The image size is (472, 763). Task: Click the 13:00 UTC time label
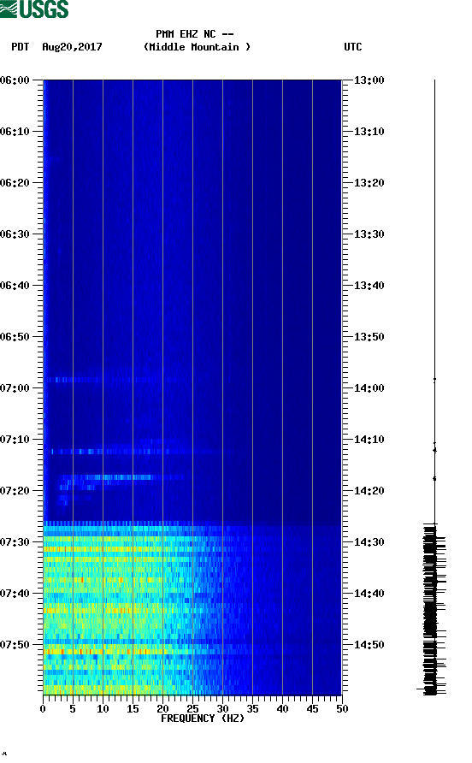(x=369, y=80)
